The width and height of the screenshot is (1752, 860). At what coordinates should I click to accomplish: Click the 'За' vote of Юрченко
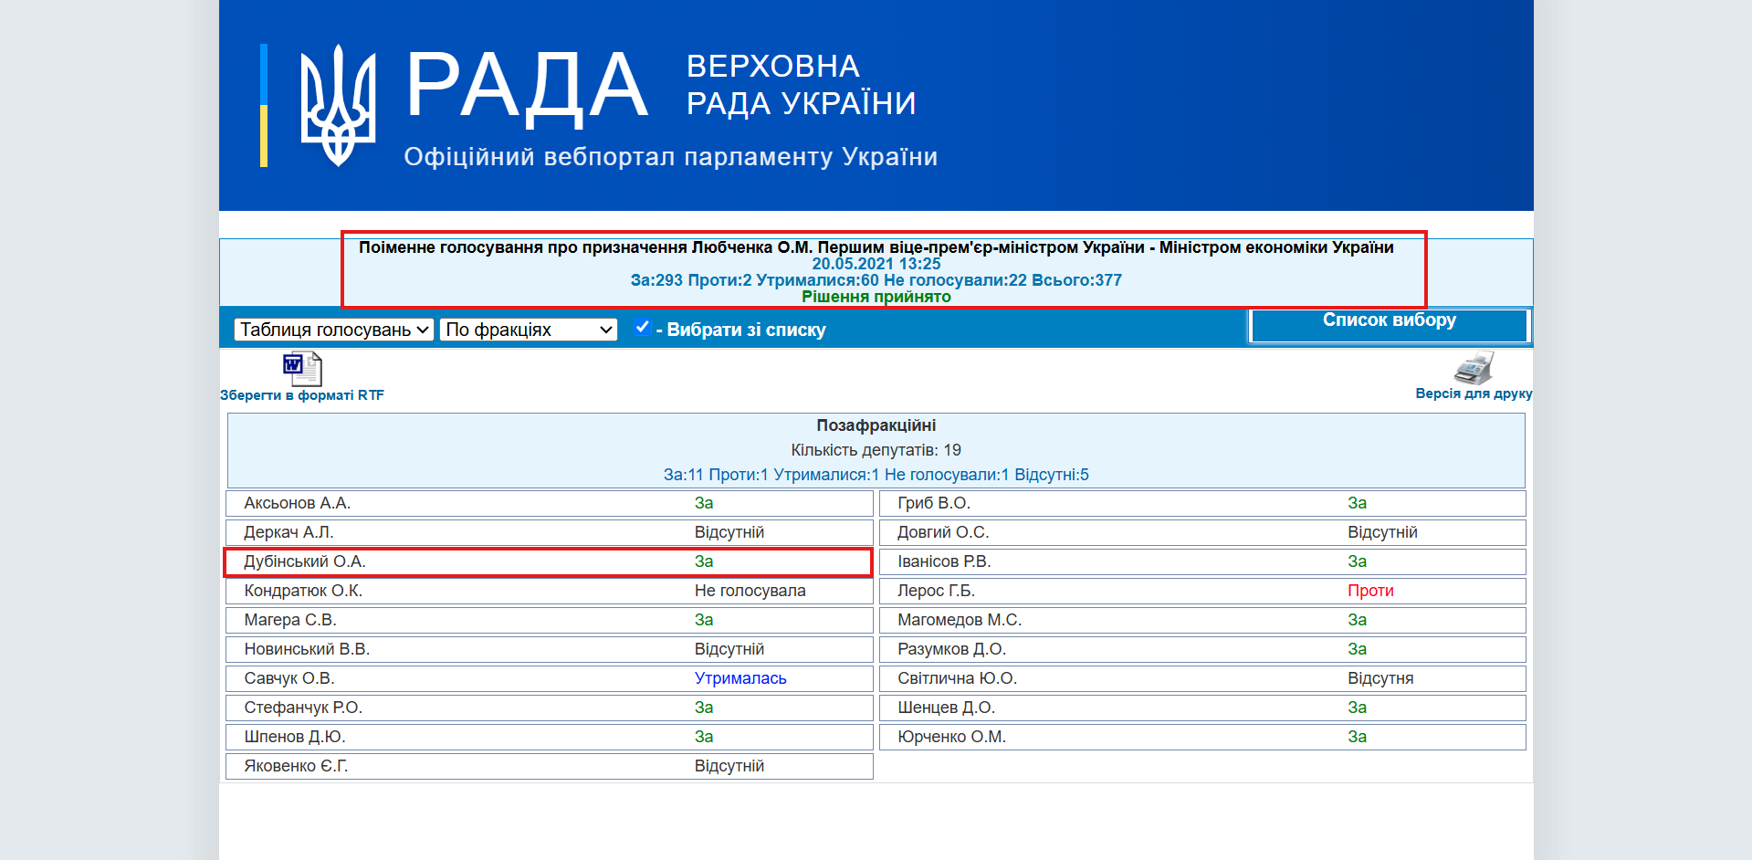click(1358, 737)
